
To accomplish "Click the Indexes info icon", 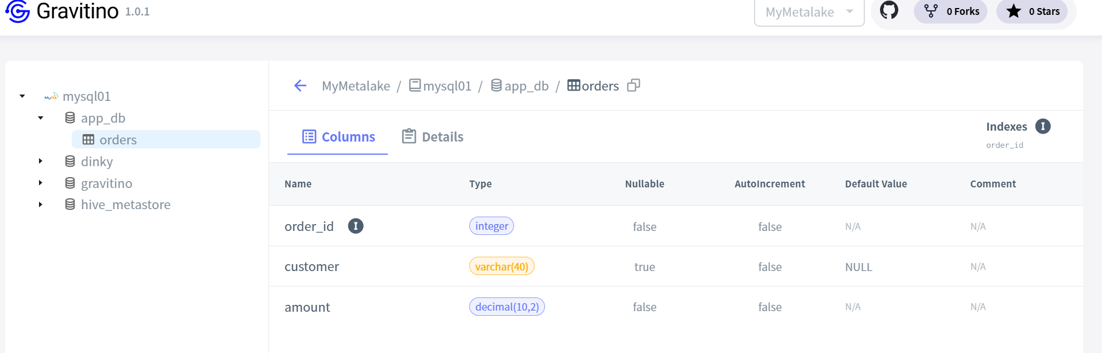I will pyautogui.click(x=1042, y=127).
